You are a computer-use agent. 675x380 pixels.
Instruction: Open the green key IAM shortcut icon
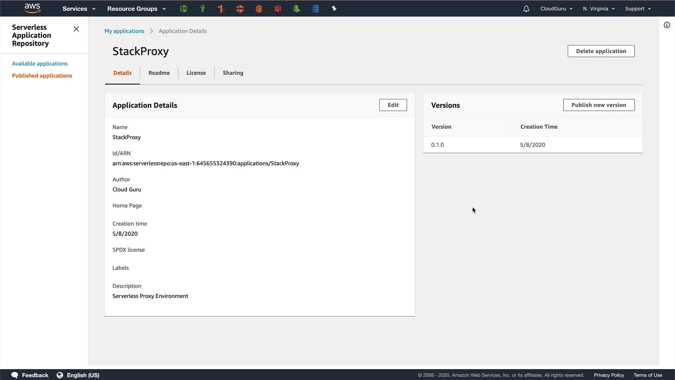tap(202, 9)
